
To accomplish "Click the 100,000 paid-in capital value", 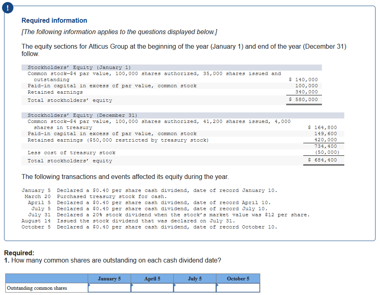I will 307,86.
